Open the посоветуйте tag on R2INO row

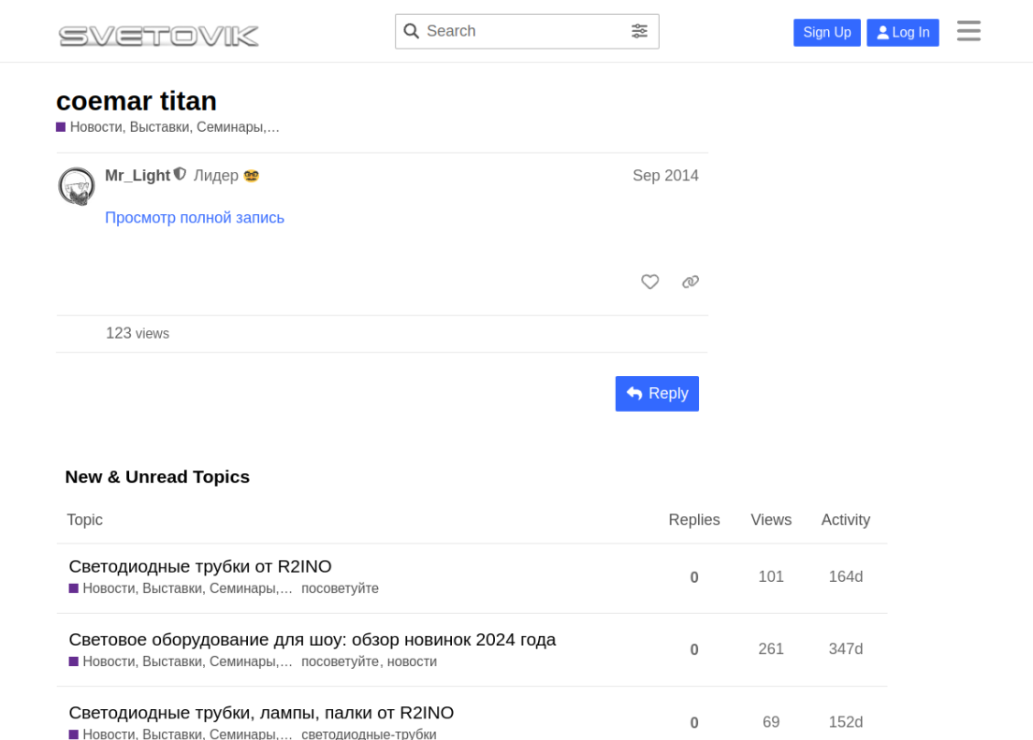(340, 588)
